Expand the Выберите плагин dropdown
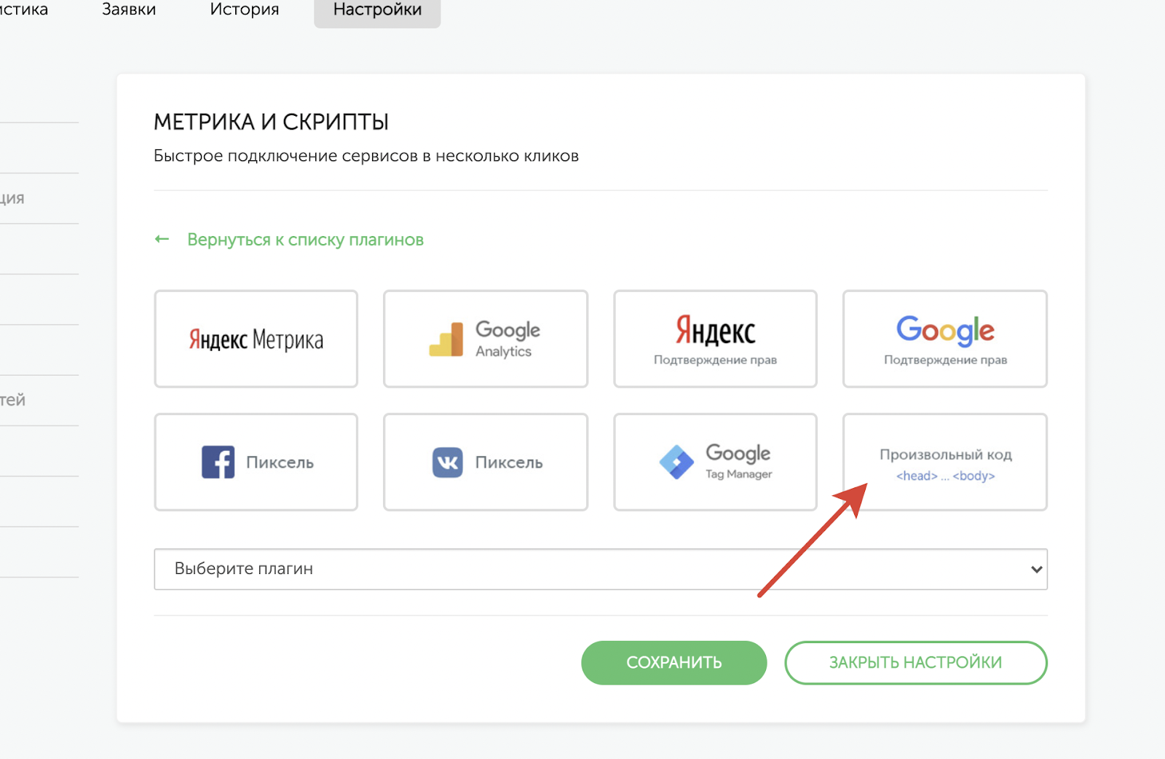Image resolution: width=1165 pixels, height=759 pixels. pyautogui.click(x=582, y=569)
